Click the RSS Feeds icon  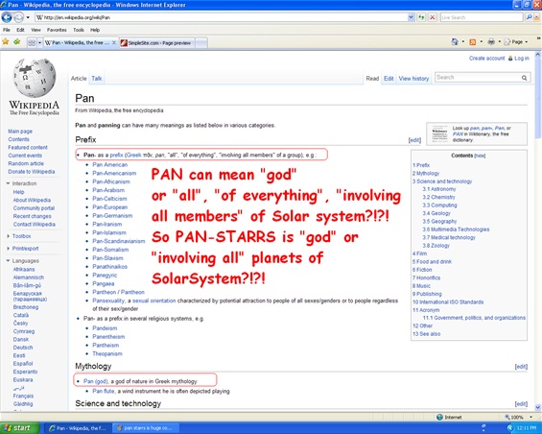tap(472, 42)
